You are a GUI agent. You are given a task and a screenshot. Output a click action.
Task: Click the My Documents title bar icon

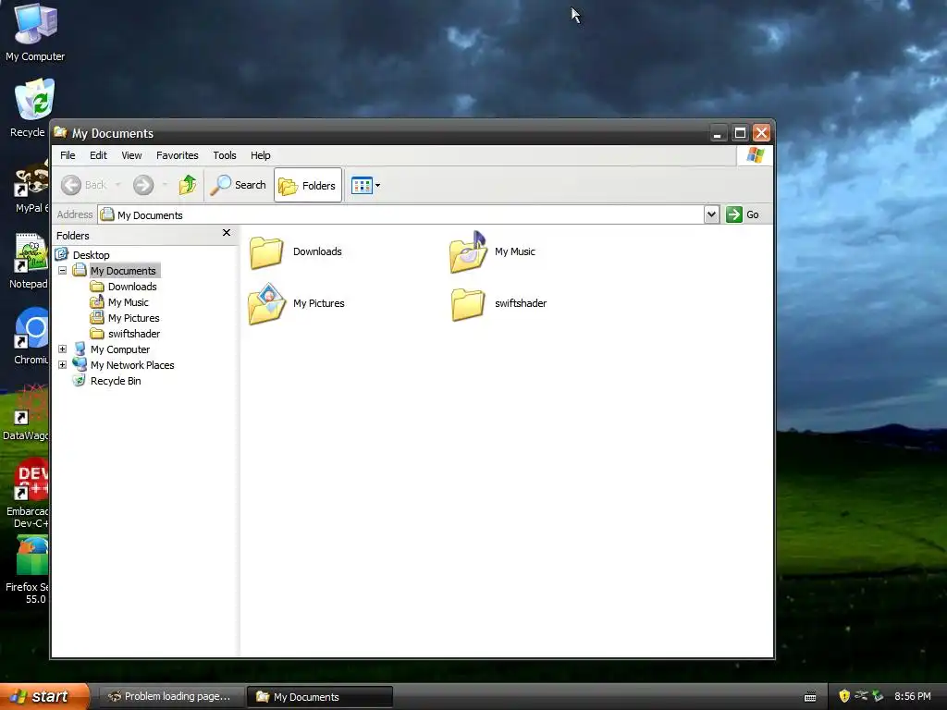click(60, 132)
